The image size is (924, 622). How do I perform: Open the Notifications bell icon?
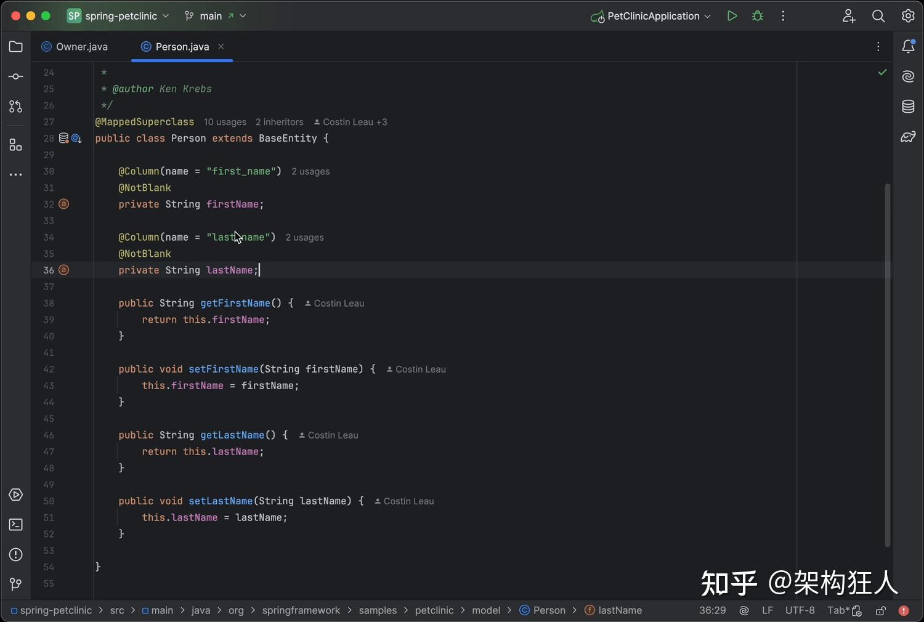[908, 47]
